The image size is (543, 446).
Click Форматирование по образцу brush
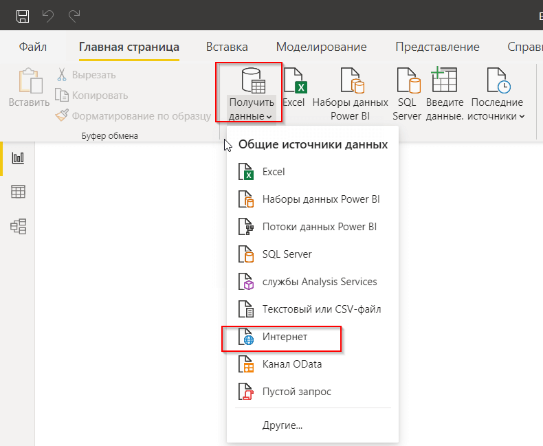(133, 115)
